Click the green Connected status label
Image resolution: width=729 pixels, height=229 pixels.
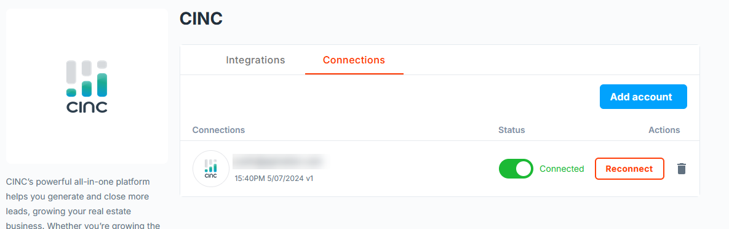562,169
